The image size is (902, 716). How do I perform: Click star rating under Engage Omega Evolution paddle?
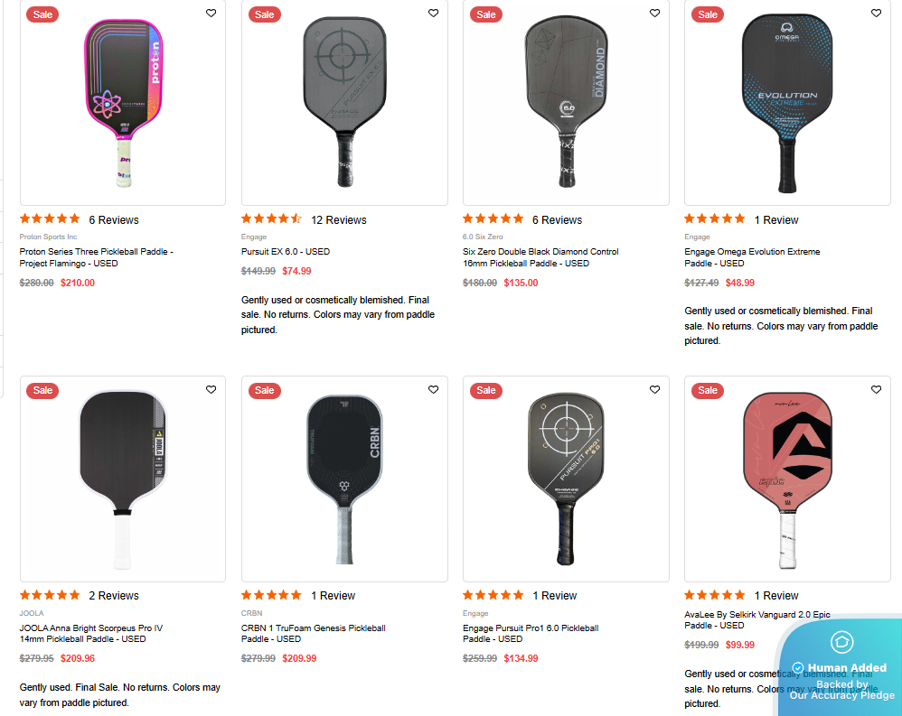pyautogui.click(x=714, y=219)
